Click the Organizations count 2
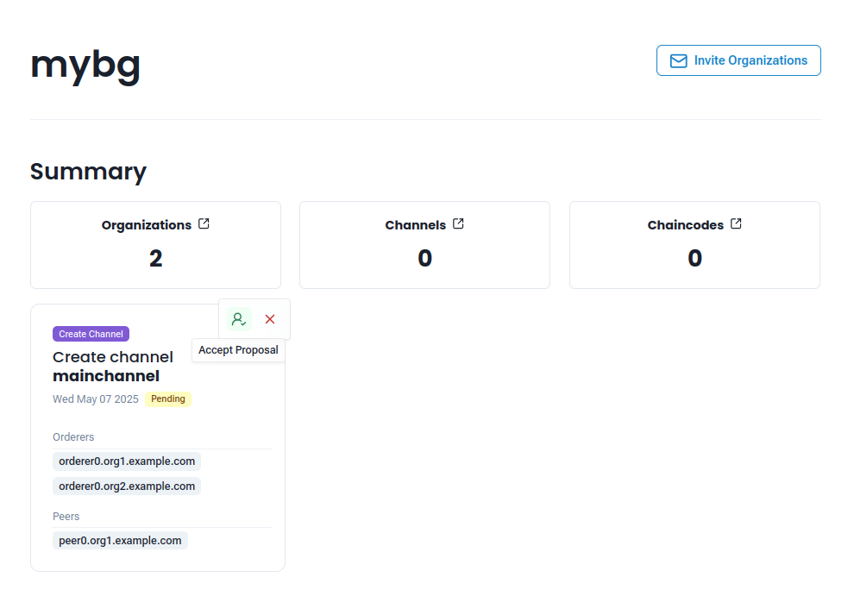Viewport: 854px width, 590px height. (156, 258)
